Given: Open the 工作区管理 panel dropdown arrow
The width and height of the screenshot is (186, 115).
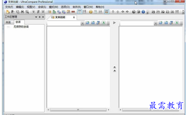Looking at the screenshot, I should coord(36,17).
